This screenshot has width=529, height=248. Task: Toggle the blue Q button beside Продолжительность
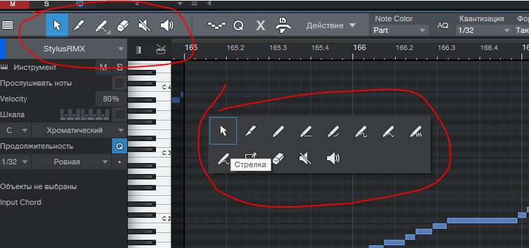click(x=120, y=147)
